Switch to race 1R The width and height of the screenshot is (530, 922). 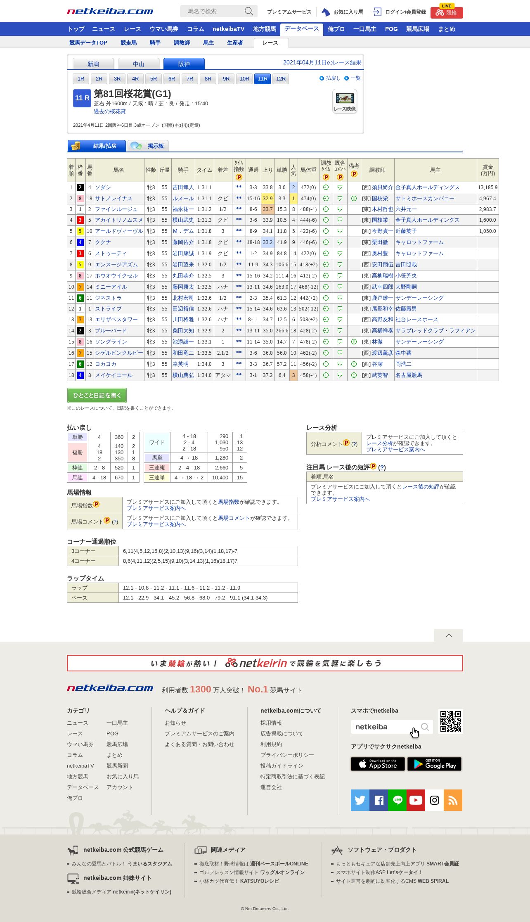[81, 79]
